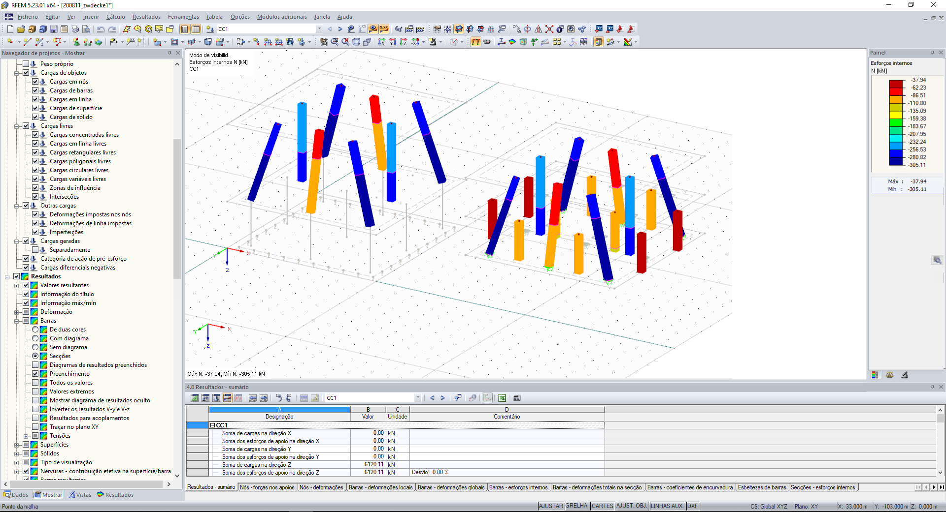The width and height of the screenshot is (946, 512).
Task: Check the 'Separadamente' checkbox
Action: [35, 250]
